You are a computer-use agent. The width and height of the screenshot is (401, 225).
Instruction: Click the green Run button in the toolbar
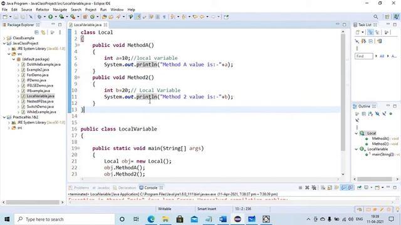50,17
